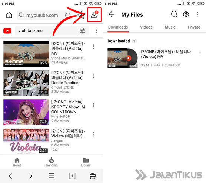Tap the gift box icon
The image size is (206, 183).
93,176
